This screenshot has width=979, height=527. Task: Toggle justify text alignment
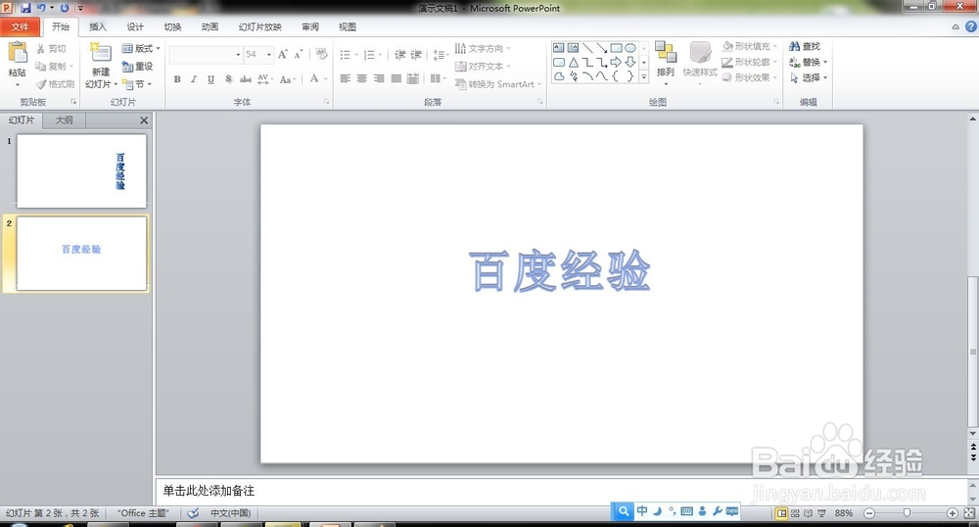pos(396,78)
